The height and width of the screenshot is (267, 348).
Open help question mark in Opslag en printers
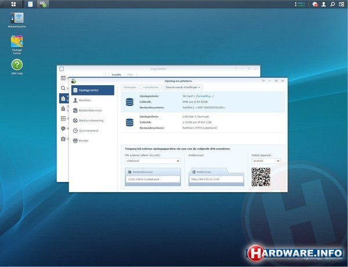(263, 81)
